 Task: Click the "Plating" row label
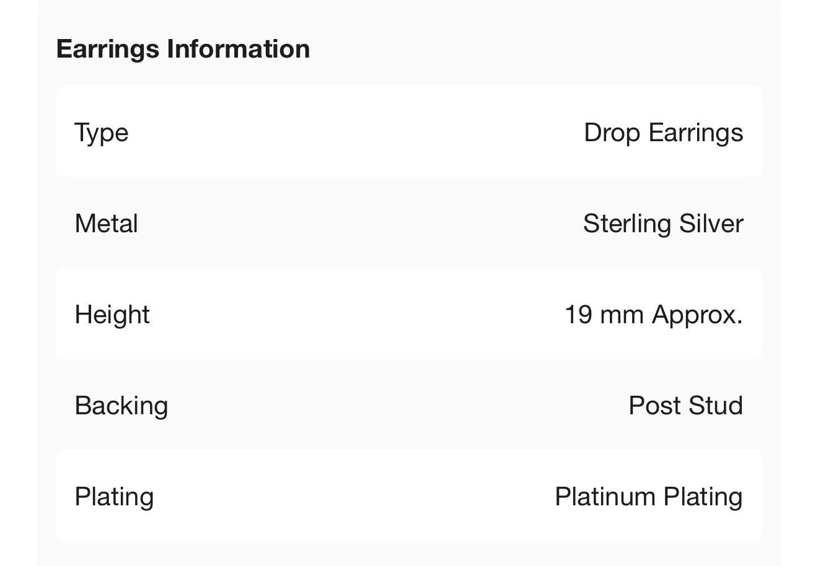point(114,497)
